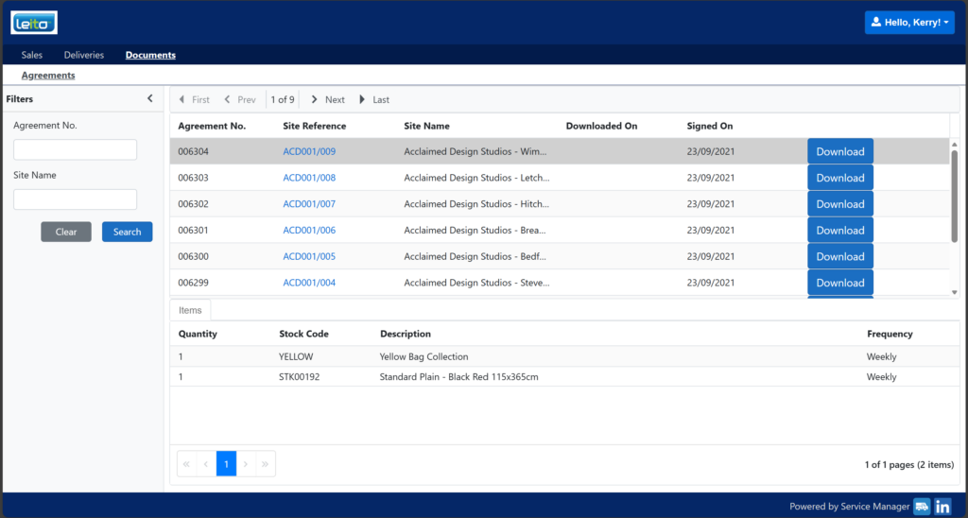The height and width of the screenshot is (518, 968).
Task: Click the Agreements sub-navigation link
Action: coord(48,76)
